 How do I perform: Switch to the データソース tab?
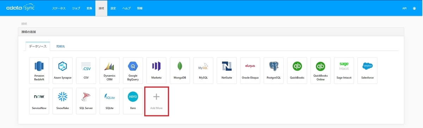[38, 46]
